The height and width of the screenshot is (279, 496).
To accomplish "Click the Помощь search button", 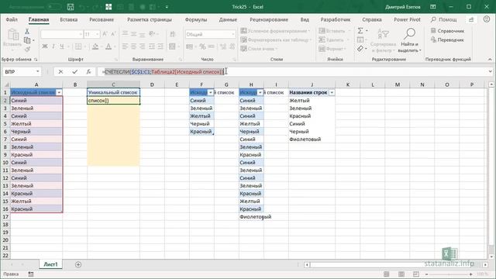I will click(444, 19).
